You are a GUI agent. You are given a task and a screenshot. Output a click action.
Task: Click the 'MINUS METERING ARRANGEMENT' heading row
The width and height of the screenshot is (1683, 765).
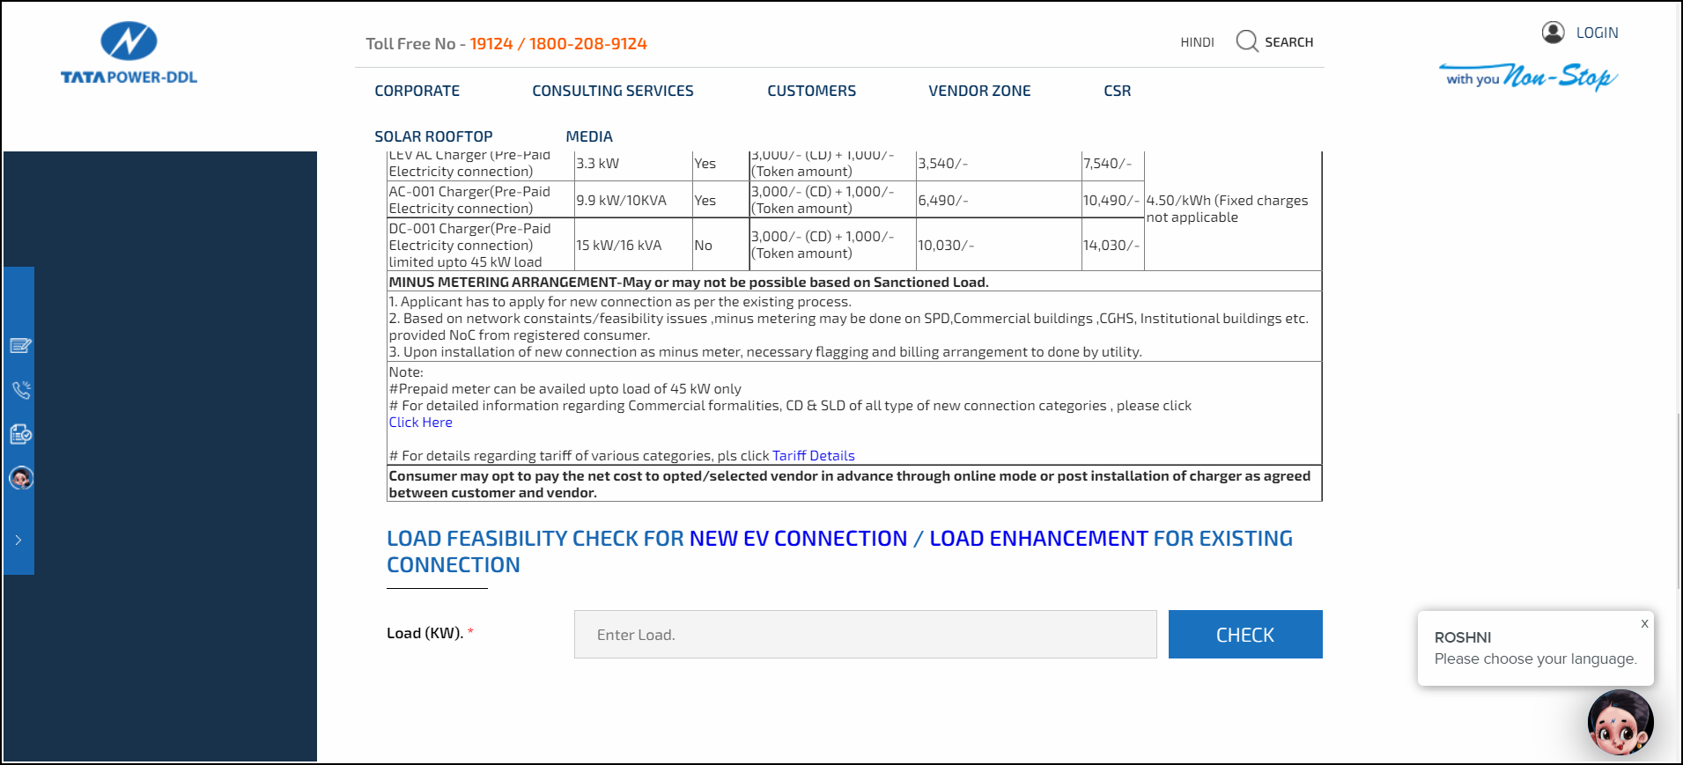[x=854, y=282]
